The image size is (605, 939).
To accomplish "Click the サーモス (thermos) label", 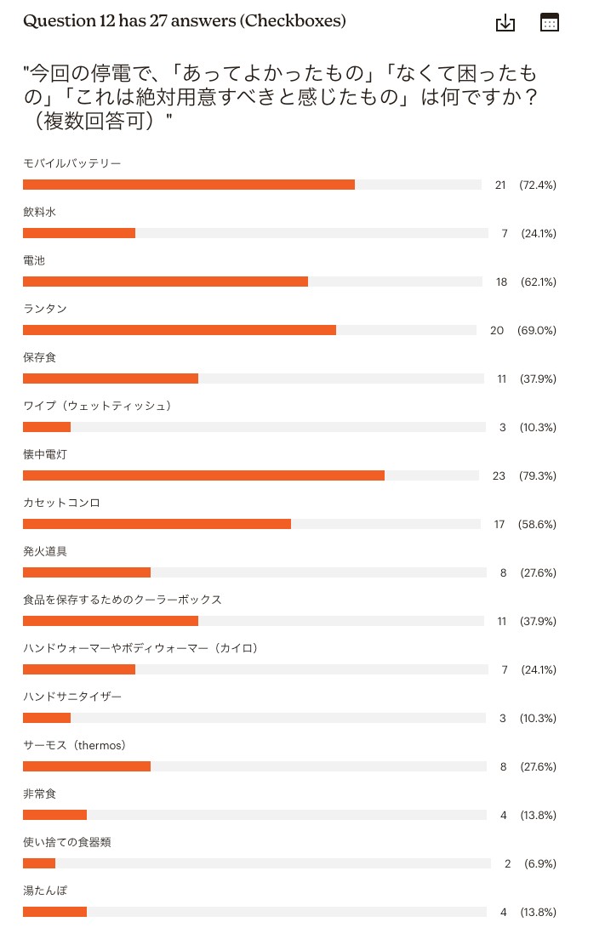I will click(76, 746).
